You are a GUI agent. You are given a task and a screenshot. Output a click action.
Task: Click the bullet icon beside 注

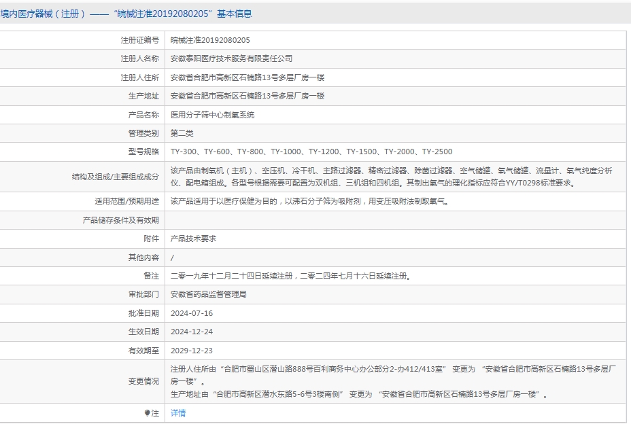pos(147,413)
